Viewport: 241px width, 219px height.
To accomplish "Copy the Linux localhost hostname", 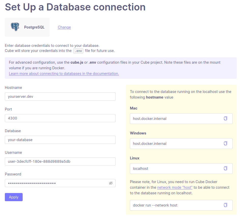I will pos(225,168).
